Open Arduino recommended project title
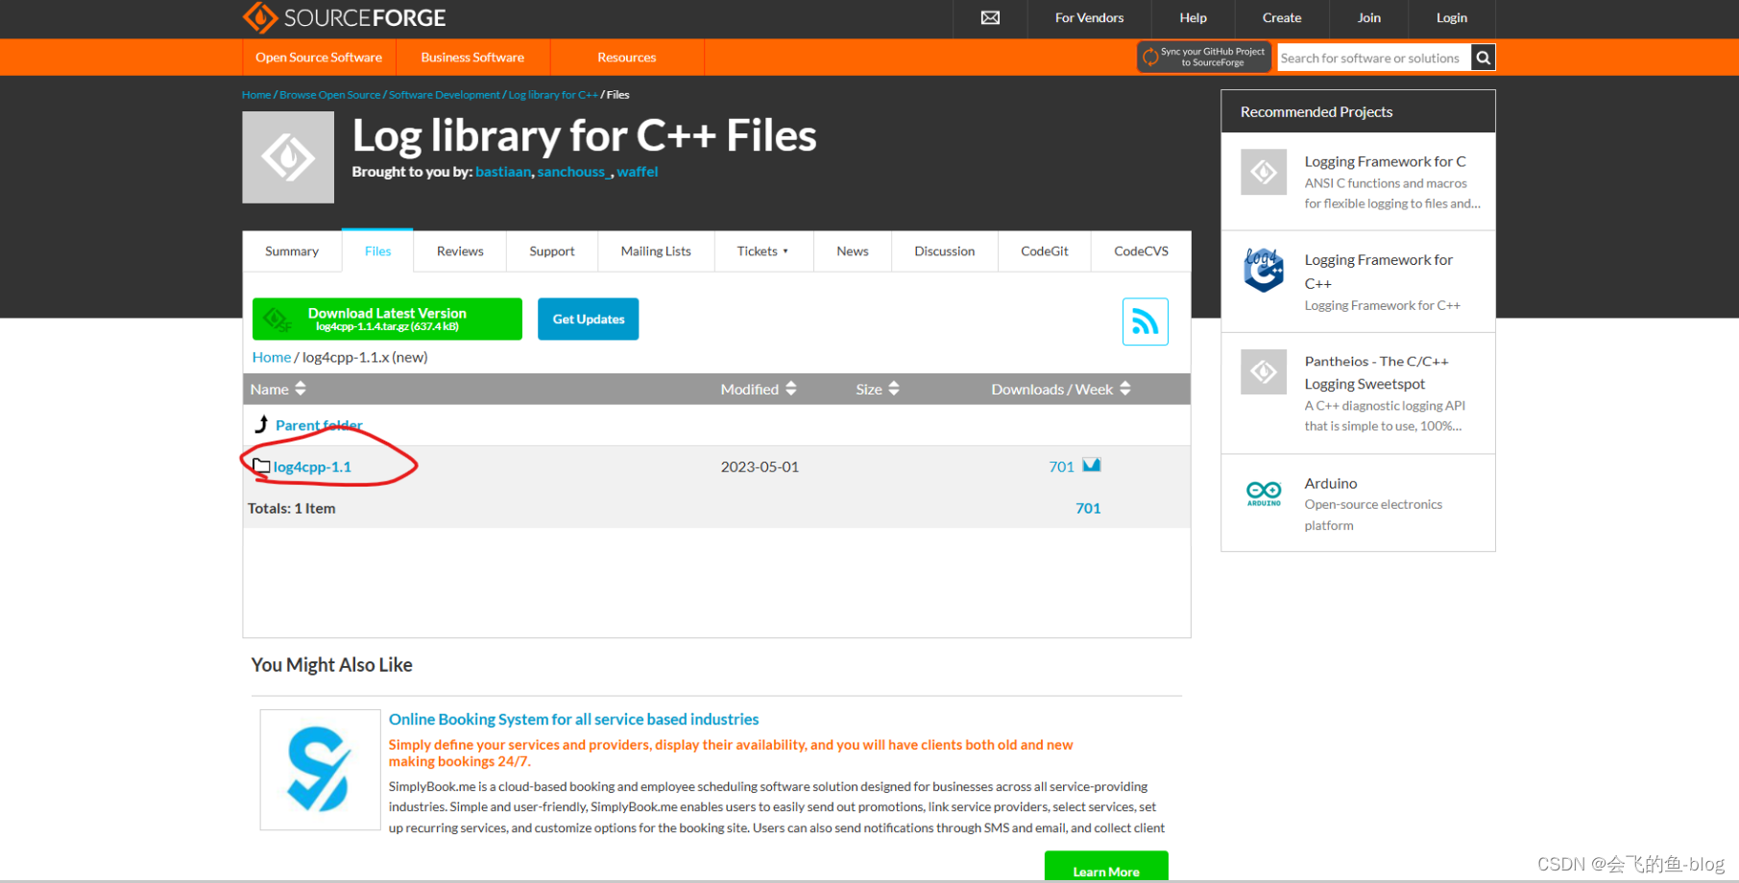Image resolution: width=1739 pixels, height=883 pixels. pyautogui.click(x=1331, y=483)
